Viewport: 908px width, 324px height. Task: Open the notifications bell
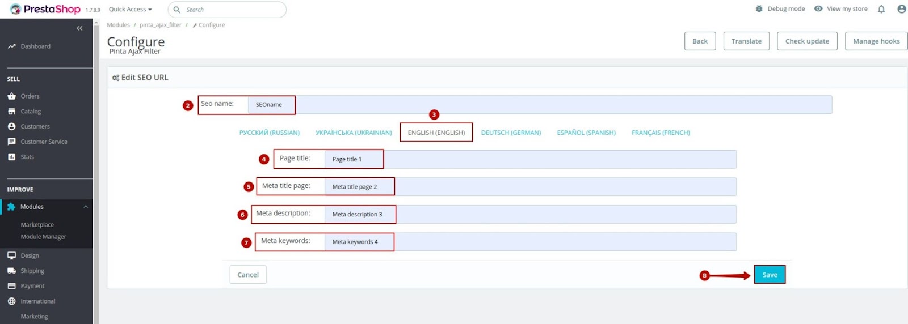pos(881,9)
